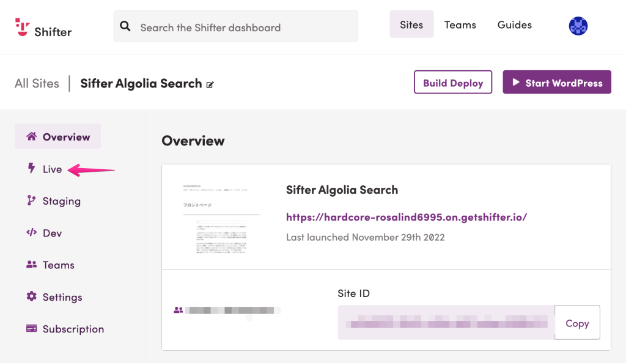This screenshot has width=626, height=363.
Task: Click the Shifter logo icon
Action: (23, 27)
